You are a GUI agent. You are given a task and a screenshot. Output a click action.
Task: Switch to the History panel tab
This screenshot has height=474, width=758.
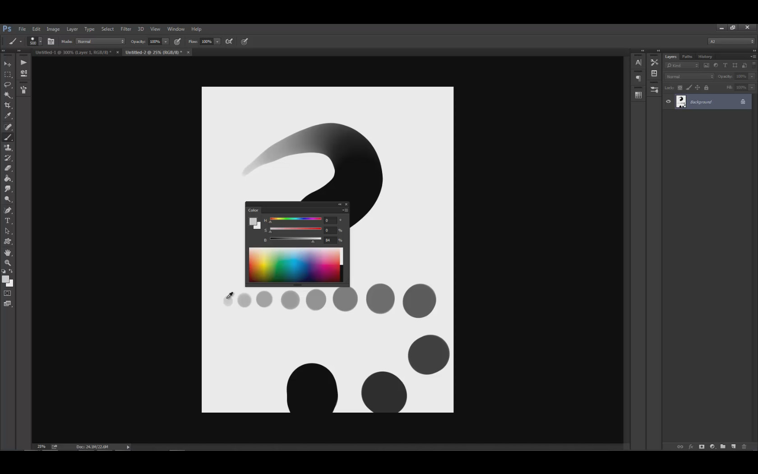pos(705,56)
